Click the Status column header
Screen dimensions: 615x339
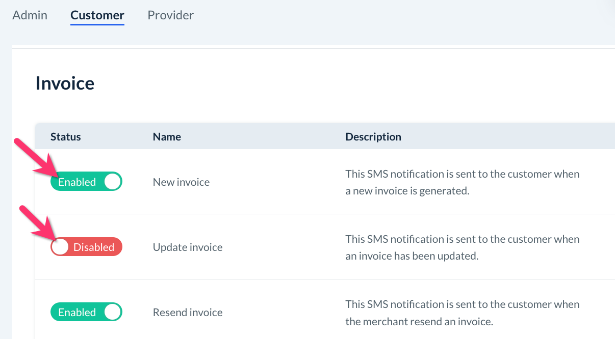pos(65,136)
